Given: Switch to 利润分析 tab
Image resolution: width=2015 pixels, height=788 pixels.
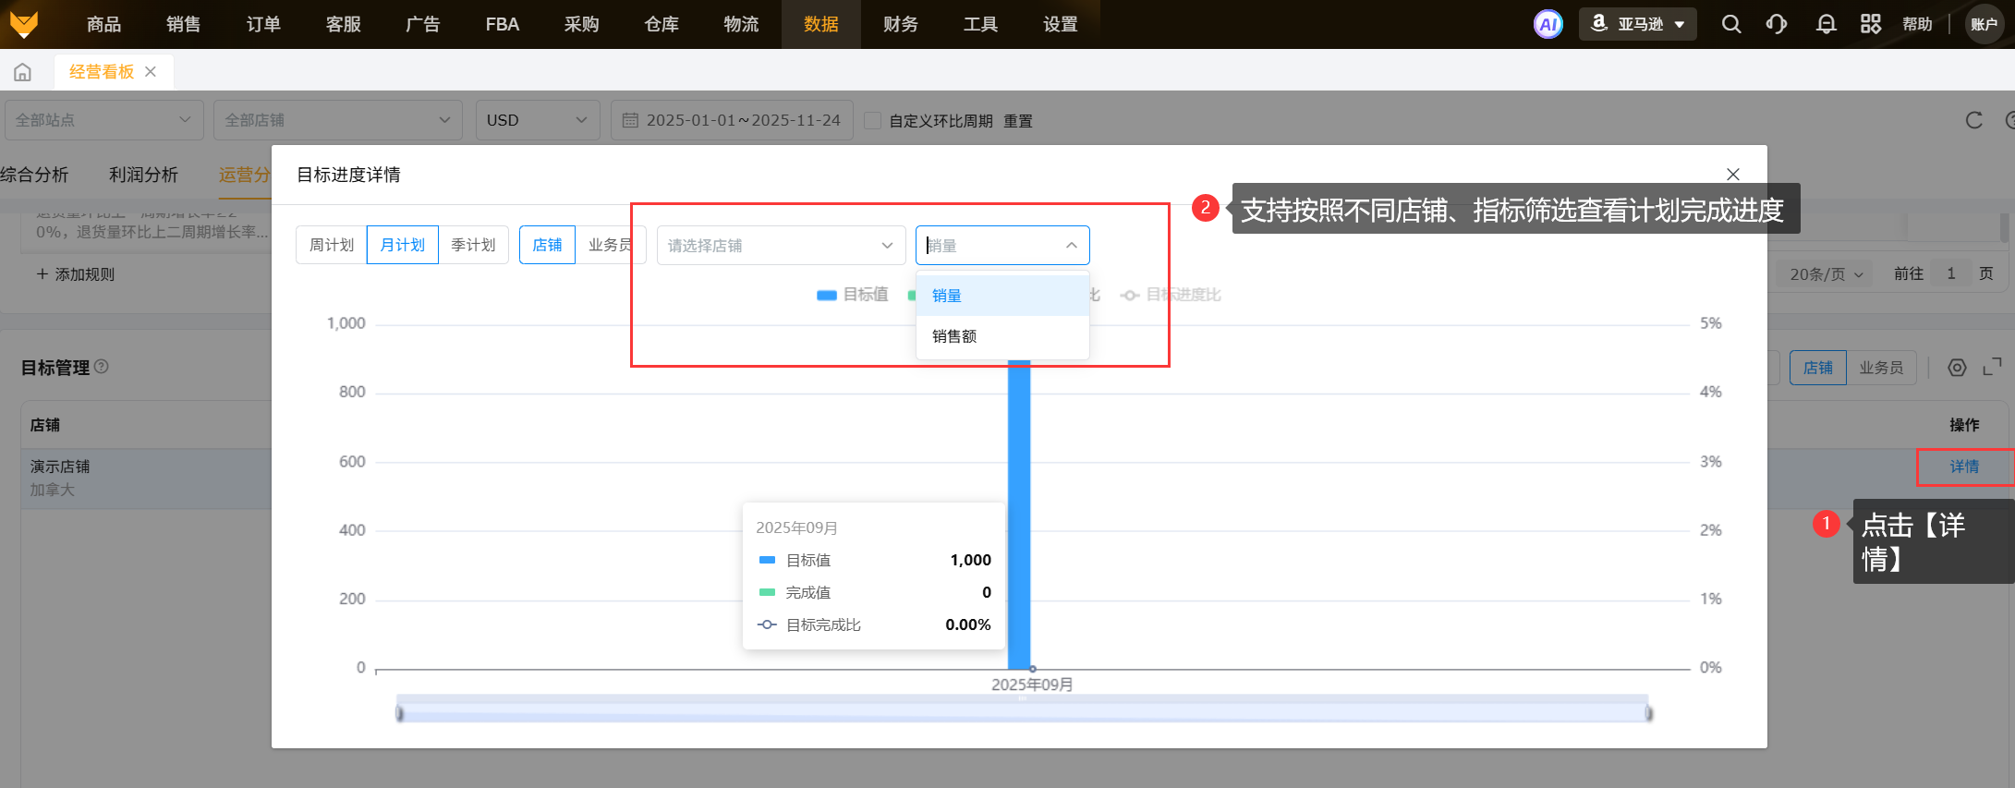Looking at the screenshot, I should point(143,175).
